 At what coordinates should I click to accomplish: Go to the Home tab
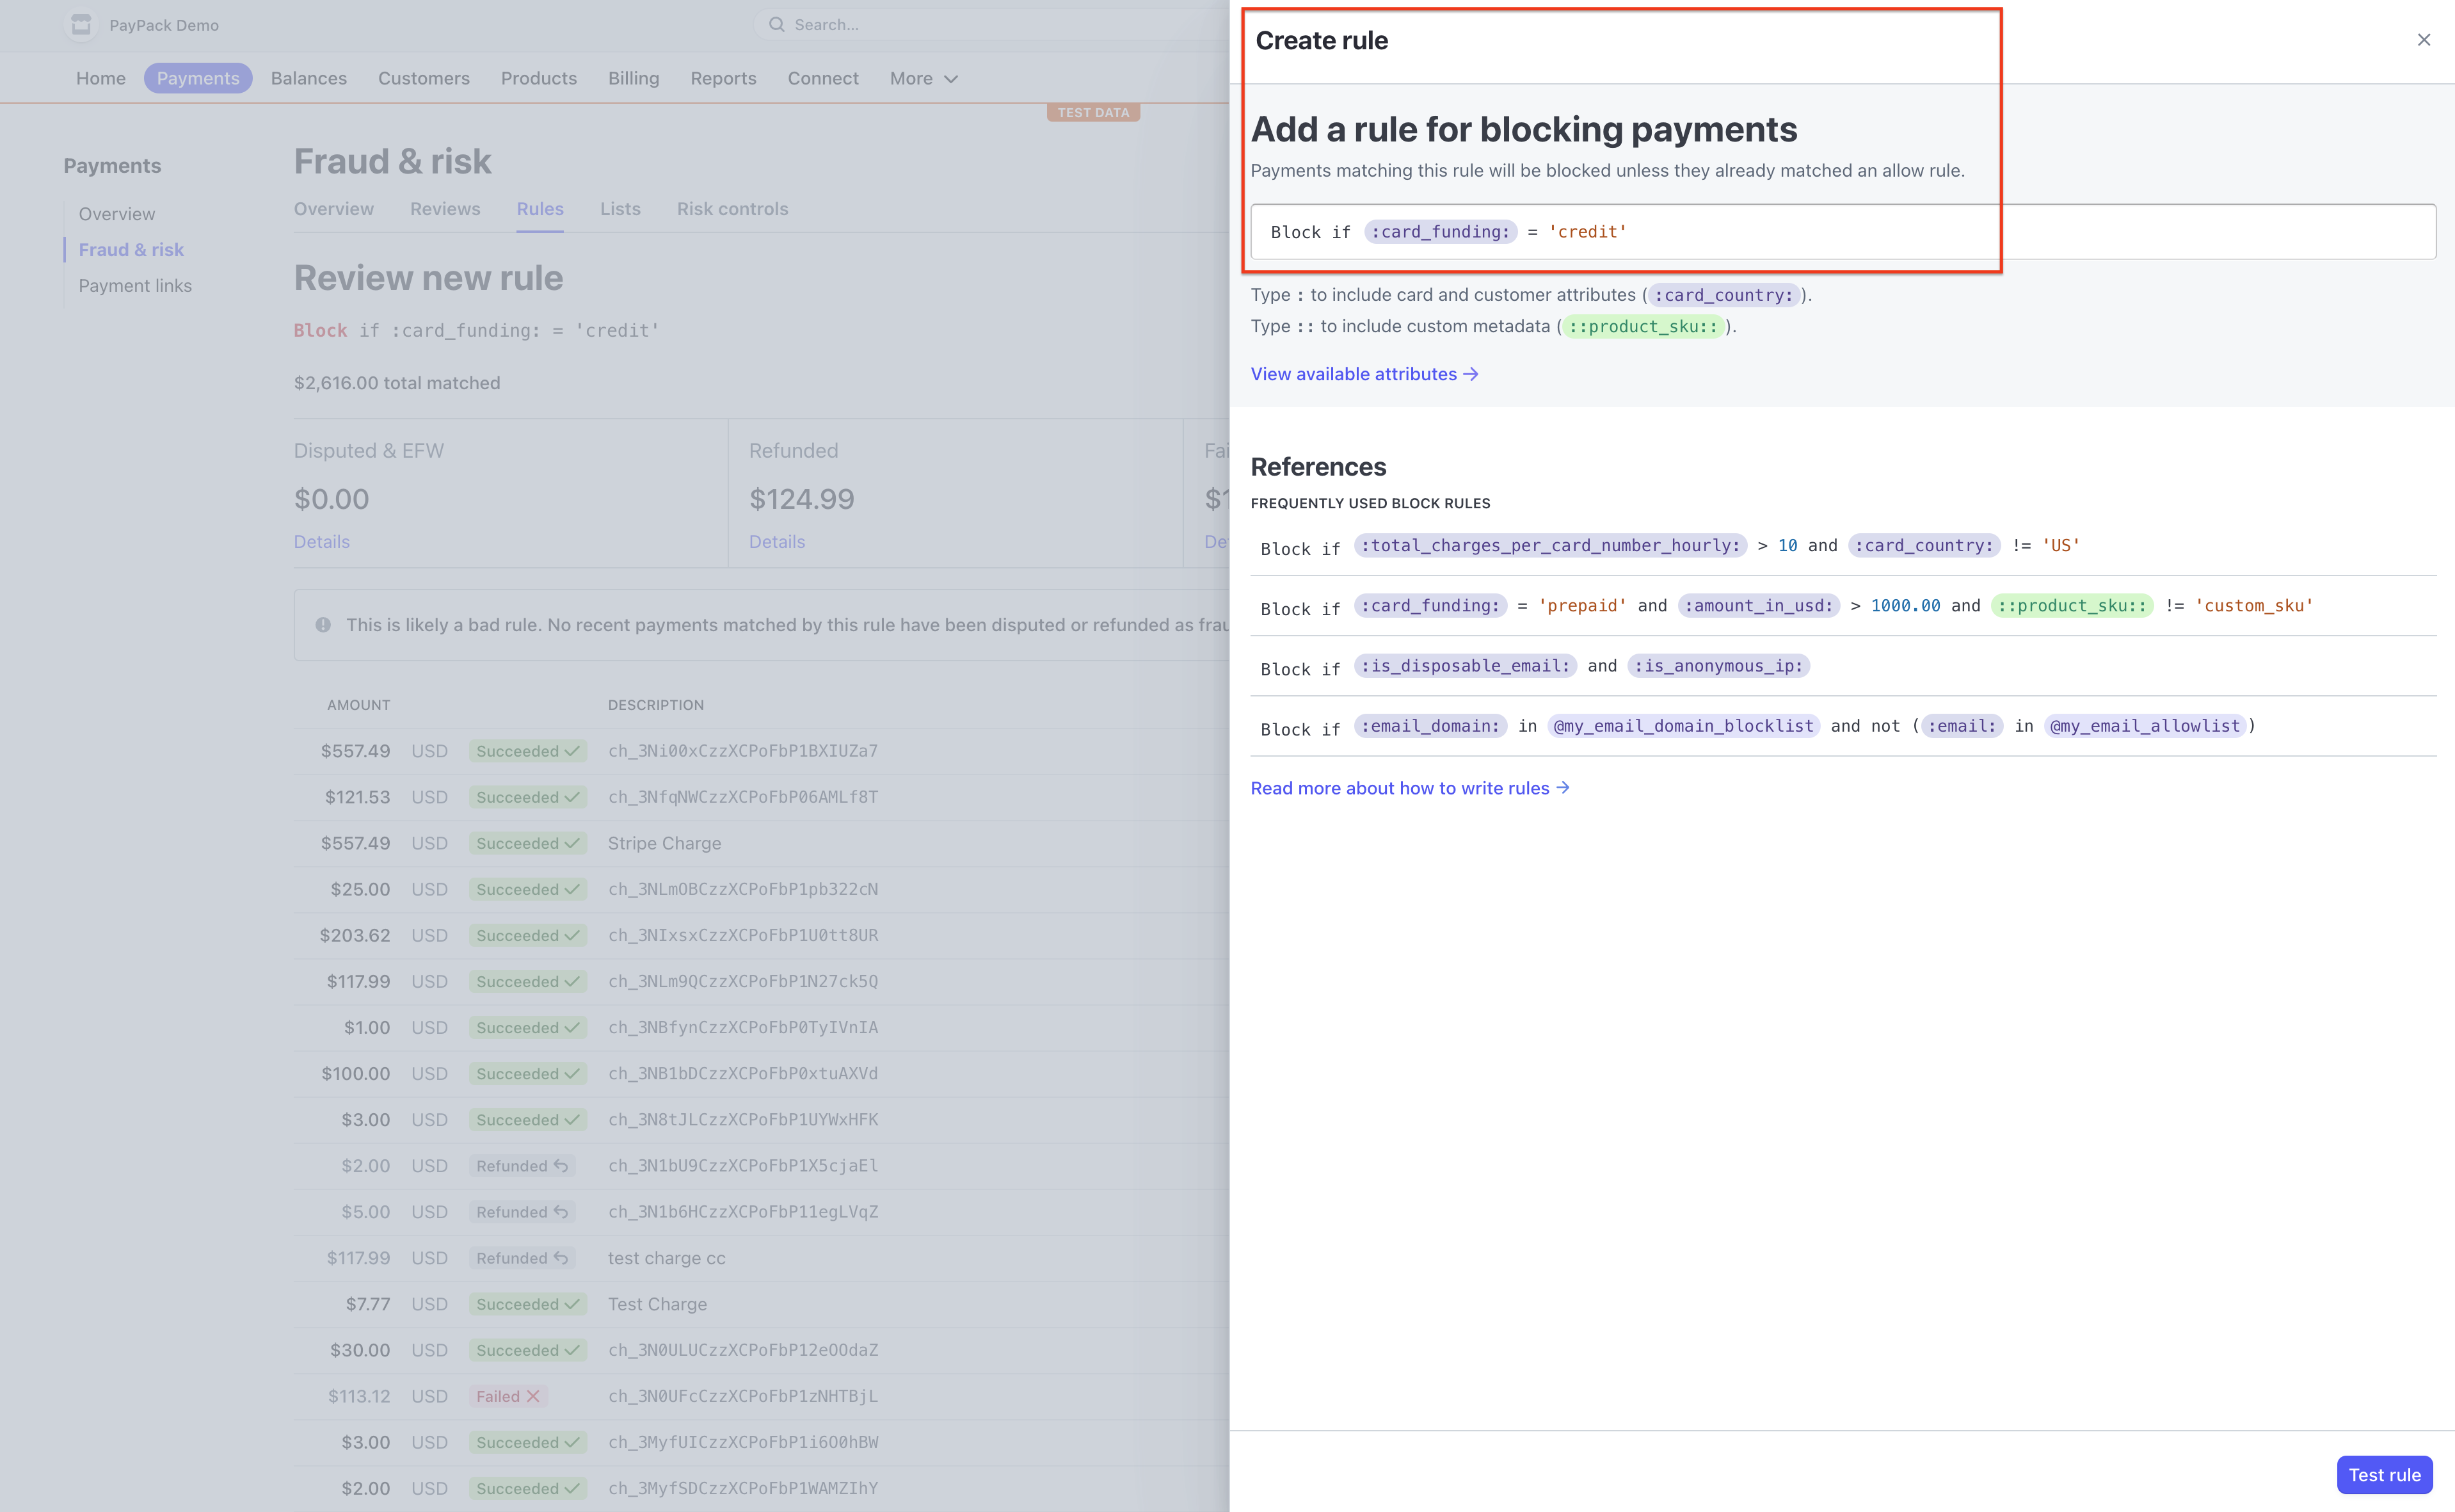click(x=101, y=78)
